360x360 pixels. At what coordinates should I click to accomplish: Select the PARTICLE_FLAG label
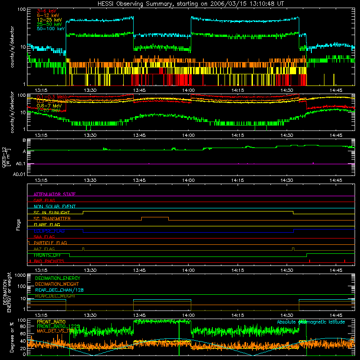(x=50, y=243)
